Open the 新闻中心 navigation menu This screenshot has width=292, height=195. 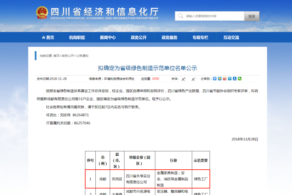[x=108, y=37]
